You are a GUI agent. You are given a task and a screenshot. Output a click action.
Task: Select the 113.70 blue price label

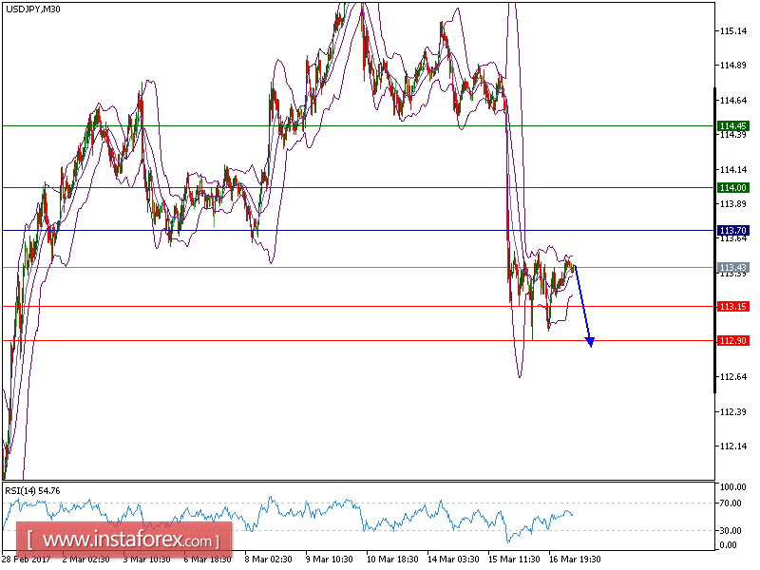click(x=732, y=230)
